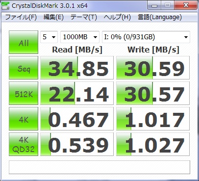Select the 4K write result 1.017
Image resolution: width=199 pixels, height=181 pixels.
[153, 119]
